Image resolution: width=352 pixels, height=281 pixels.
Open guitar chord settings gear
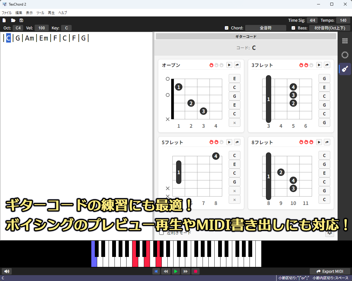pos(330,233)
